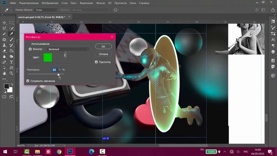Swap foreground and background colors
This screenshot has height=156, width=277.
click(x=12, y=84)
